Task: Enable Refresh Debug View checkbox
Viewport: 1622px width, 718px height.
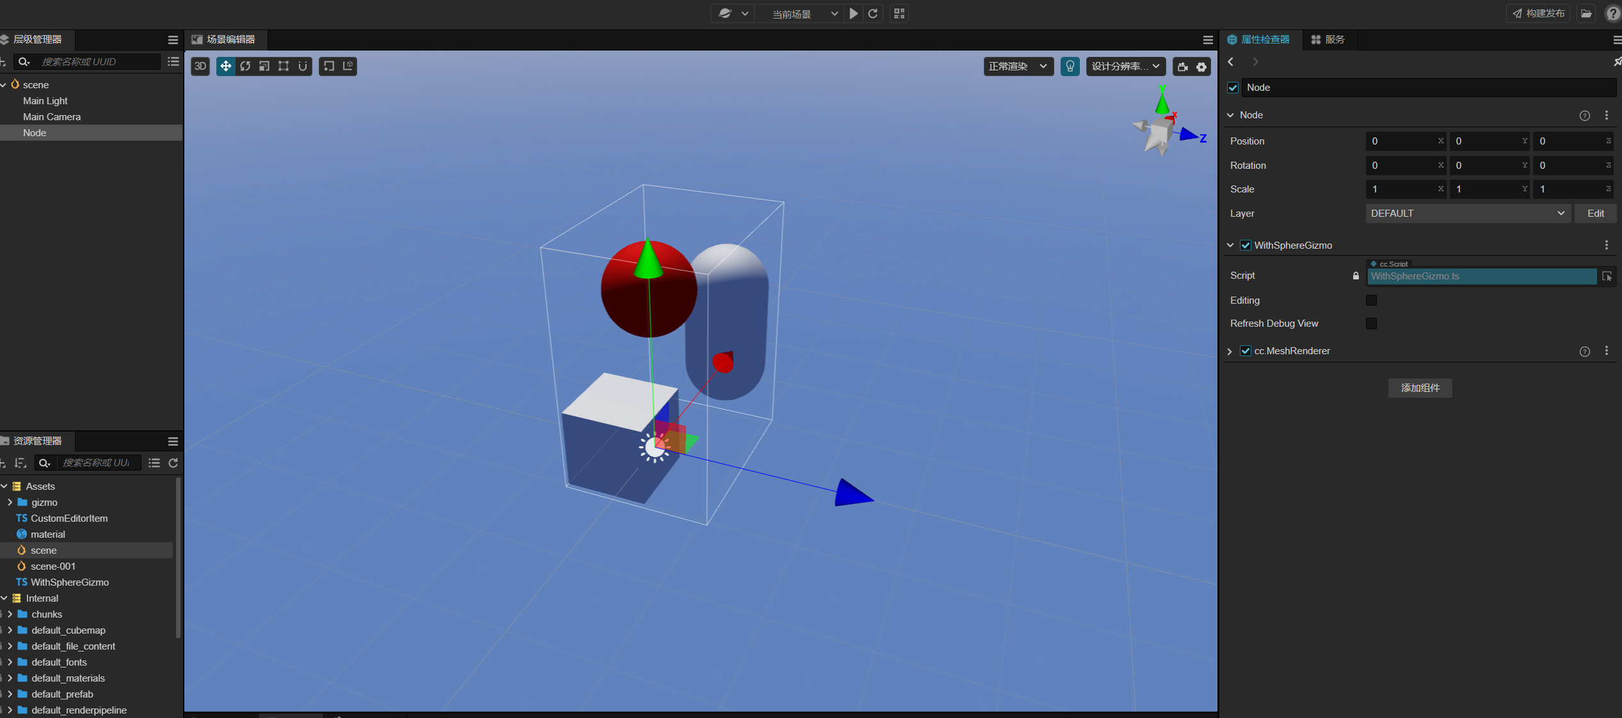Action: [1371, 324]
